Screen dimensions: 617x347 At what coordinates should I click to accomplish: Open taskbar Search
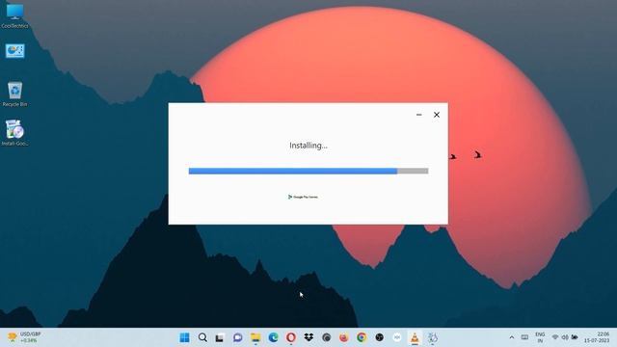(x=202, y=337)
